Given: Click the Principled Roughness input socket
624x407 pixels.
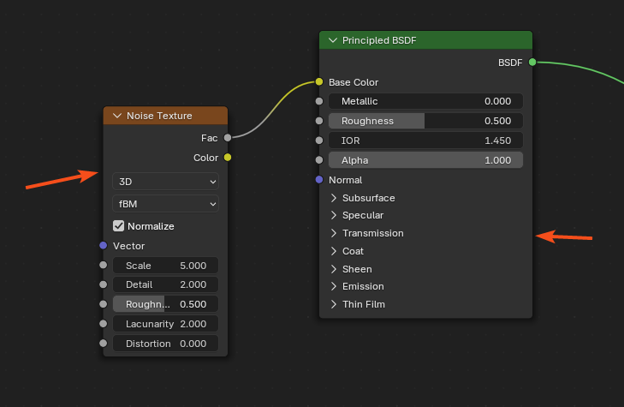Looking at the screenshot, I should [319, 121].
